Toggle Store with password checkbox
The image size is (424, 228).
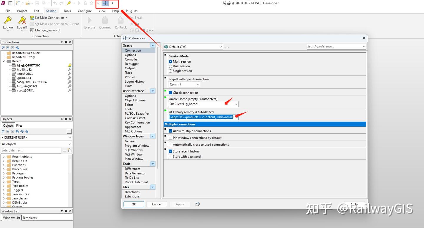coord(170,157)
